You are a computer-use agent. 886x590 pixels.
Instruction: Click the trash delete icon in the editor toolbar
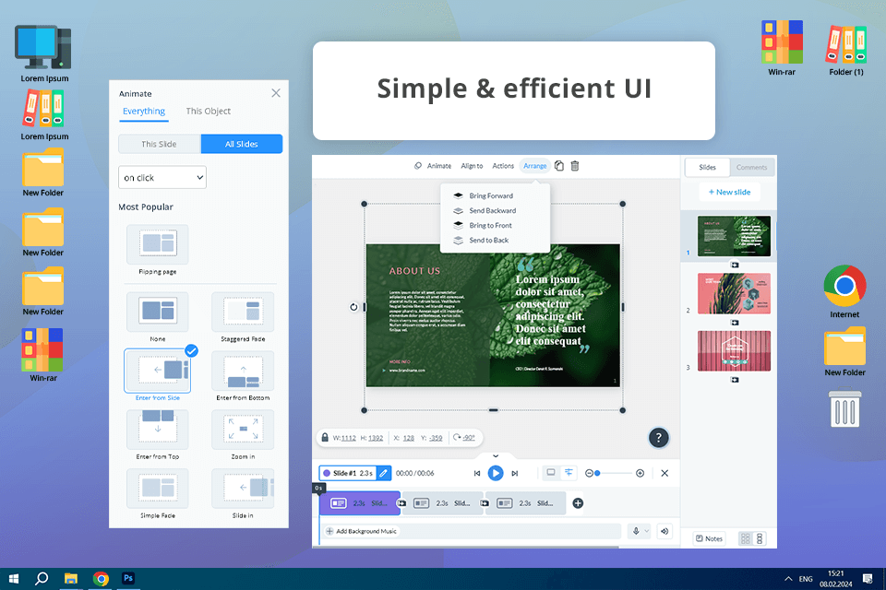(575, 166)
